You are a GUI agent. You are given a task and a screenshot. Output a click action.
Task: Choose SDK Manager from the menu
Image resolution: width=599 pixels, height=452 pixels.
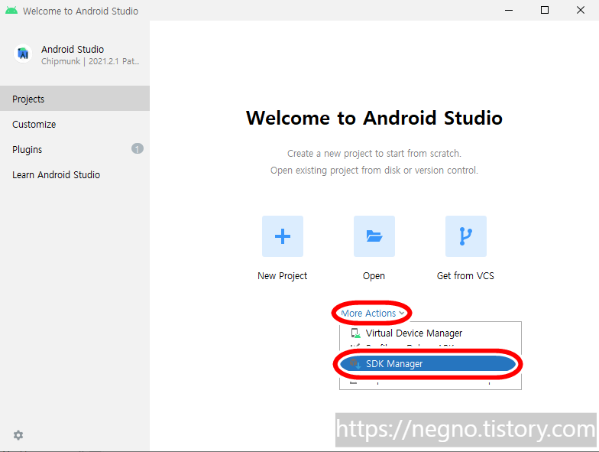tap(428, 364)
